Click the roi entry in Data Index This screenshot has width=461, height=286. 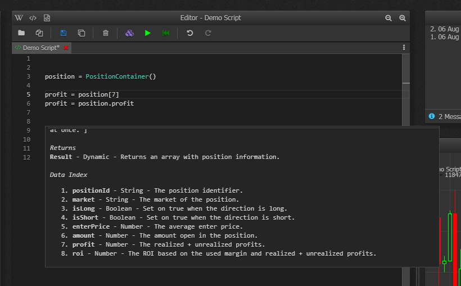pyautogui.click(x=219, y=253)
